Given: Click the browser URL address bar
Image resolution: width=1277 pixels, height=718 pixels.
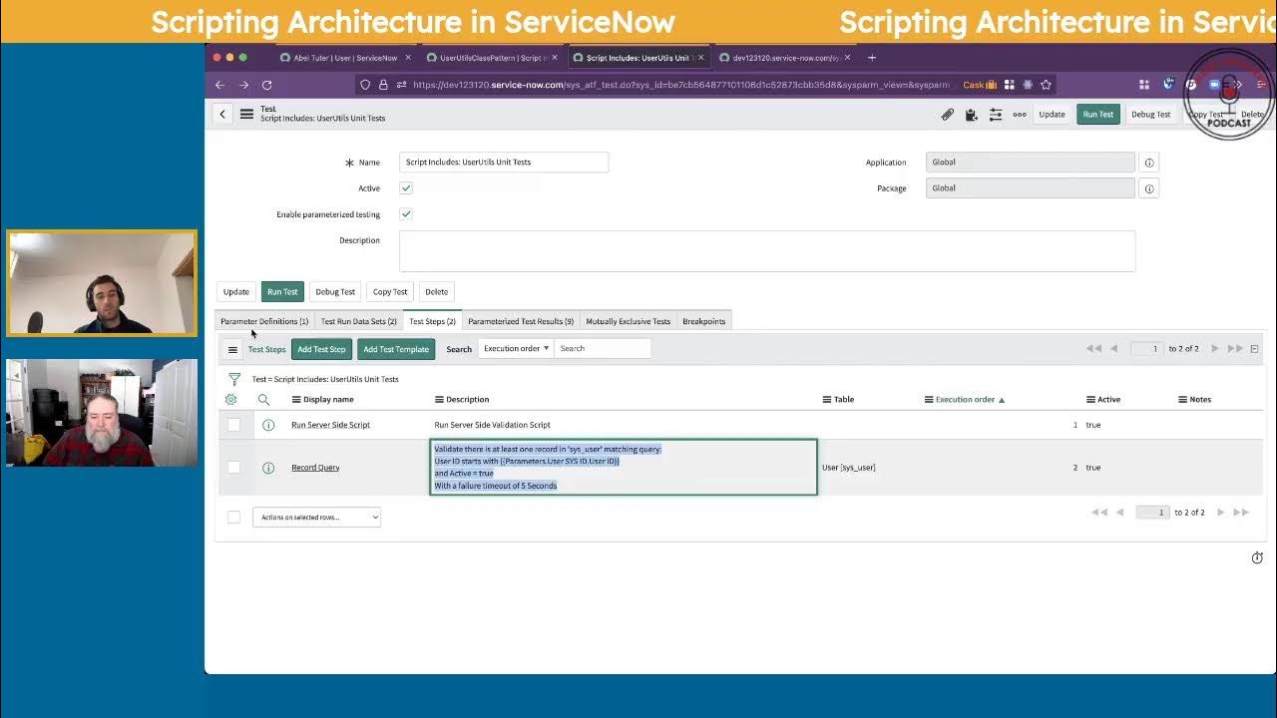Looking at the screenshot, I should (680, 85).
